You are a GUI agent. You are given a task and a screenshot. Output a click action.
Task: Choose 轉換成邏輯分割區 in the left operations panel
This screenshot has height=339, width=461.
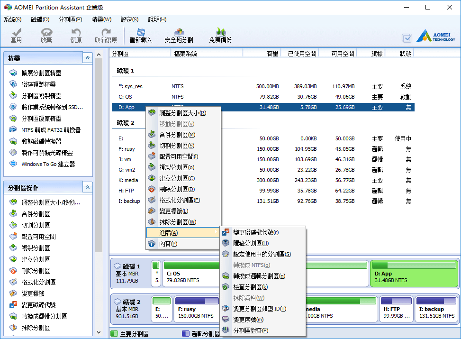[x=44, y=316]
